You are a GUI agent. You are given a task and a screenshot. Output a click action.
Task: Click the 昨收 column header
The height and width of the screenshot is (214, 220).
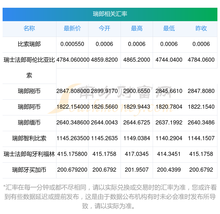tap(201, 28)
